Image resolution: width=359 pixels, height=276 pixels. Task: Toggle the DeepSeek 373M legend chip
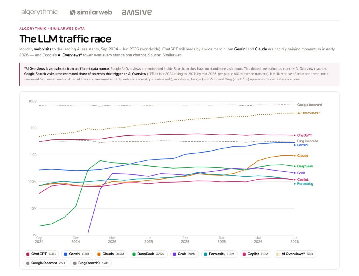click(x=149, y=254)
